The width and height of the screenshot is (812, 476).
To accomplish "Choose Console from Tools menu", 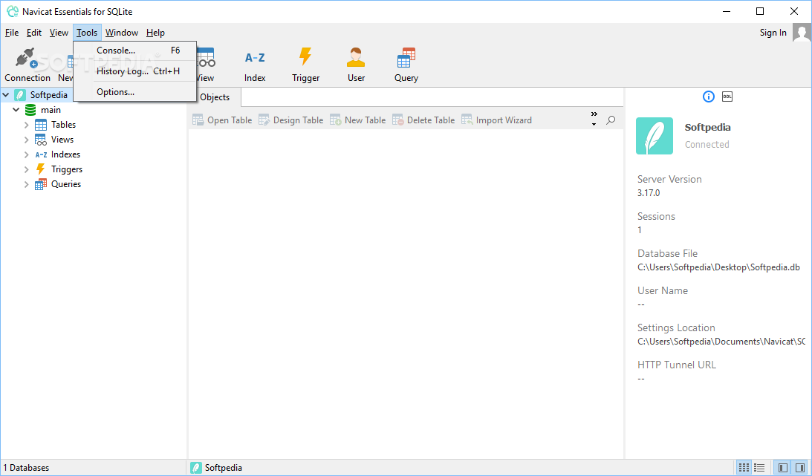I will coord(136,50).
